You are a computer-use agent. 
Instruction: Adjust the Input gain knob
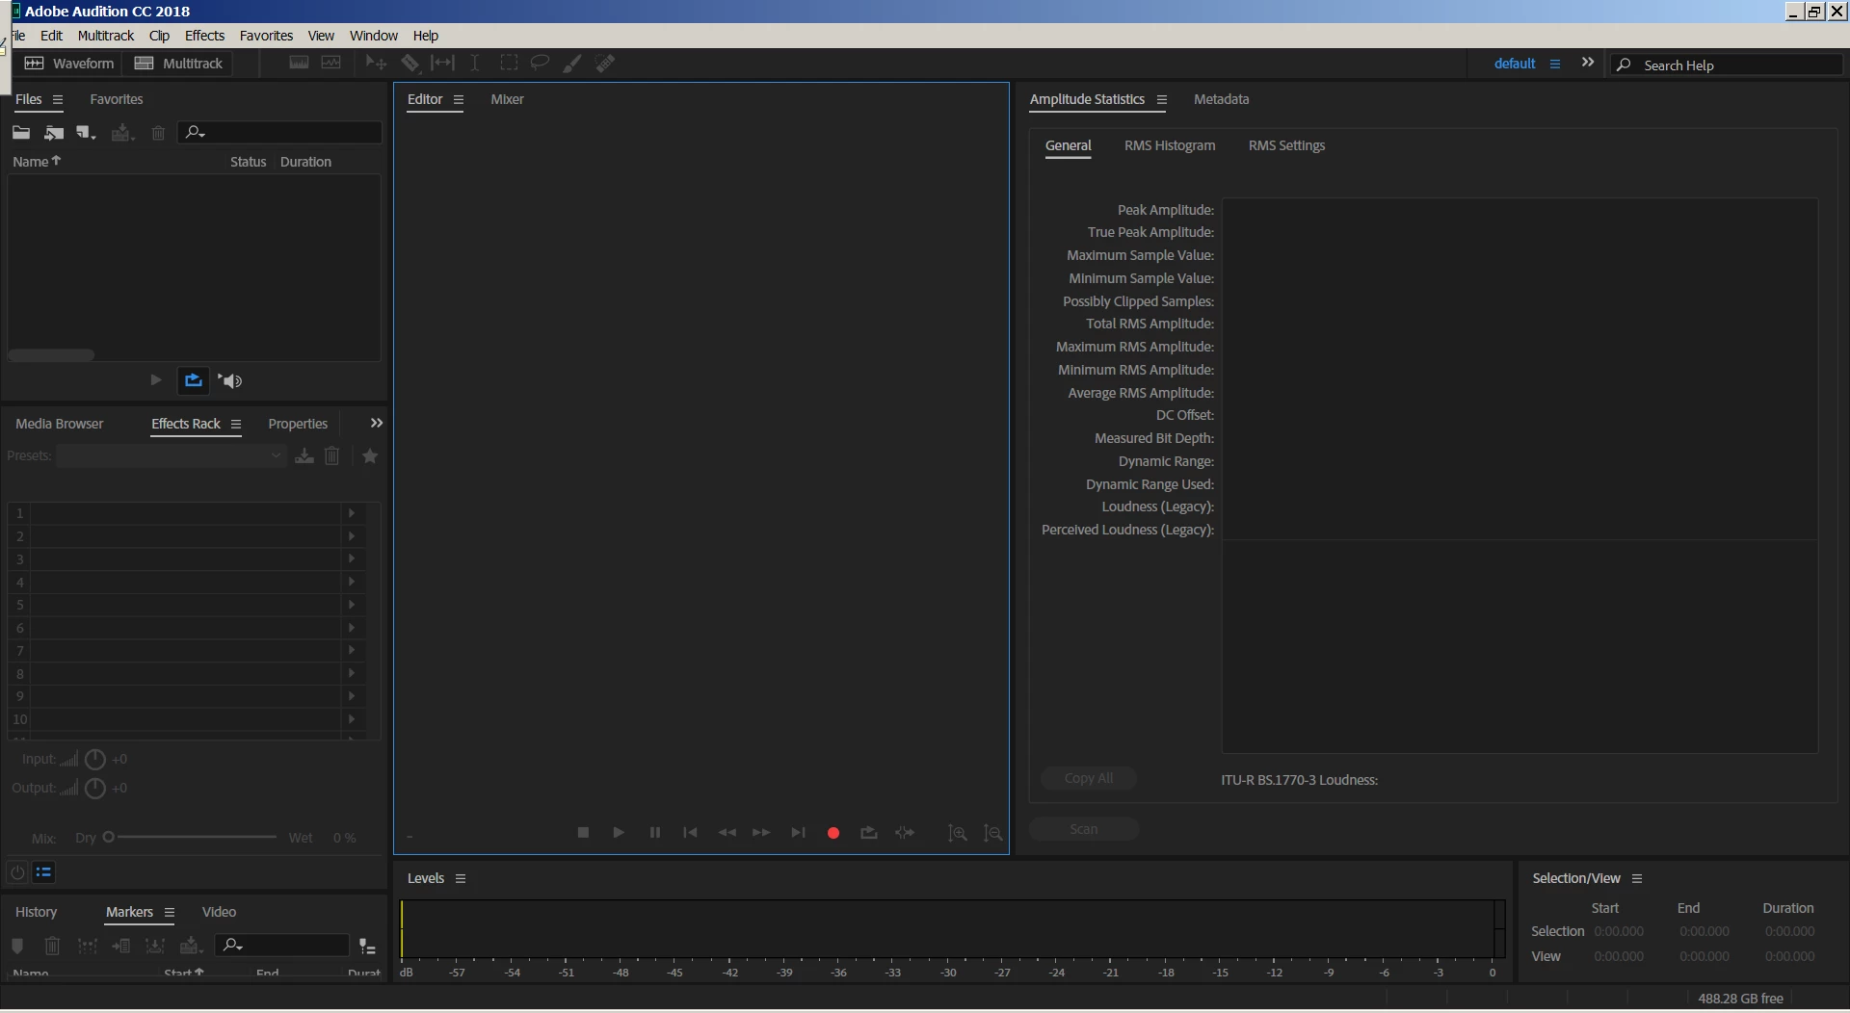pyautogui.click(x=94, y=760)
